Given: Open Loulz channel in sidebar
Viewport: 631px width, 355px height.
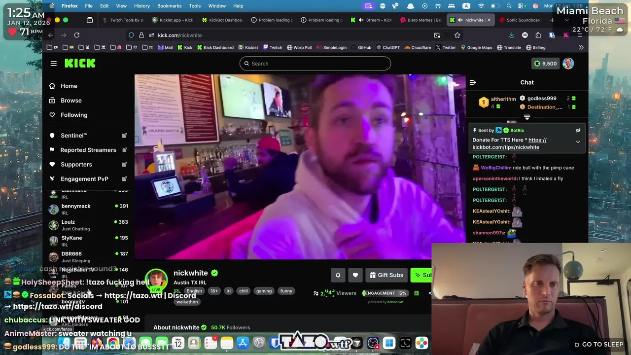Looking at the screenshot, I should click(x=89, y=225).
